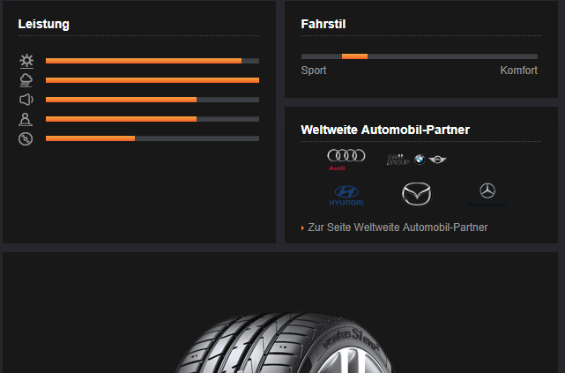
Task: Click the Hyundai logo
Action: click(346, 196)
